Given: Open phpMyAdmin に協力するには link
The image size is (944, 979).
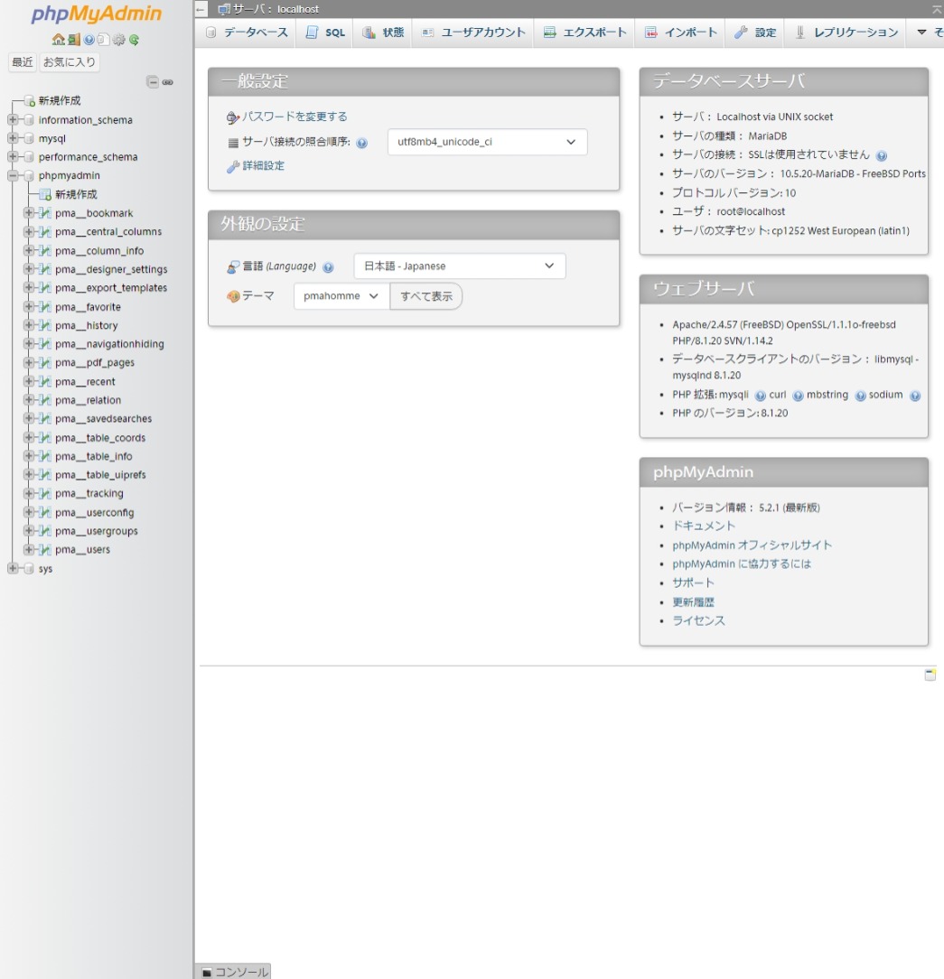Looking at the screenshot, I should [x=742, y=564].
